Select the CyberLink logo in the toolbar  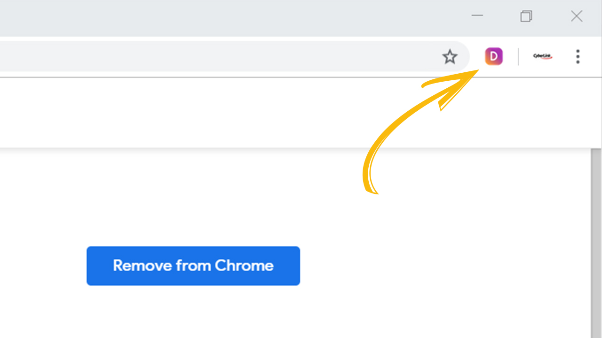click(x=542, y=56)
